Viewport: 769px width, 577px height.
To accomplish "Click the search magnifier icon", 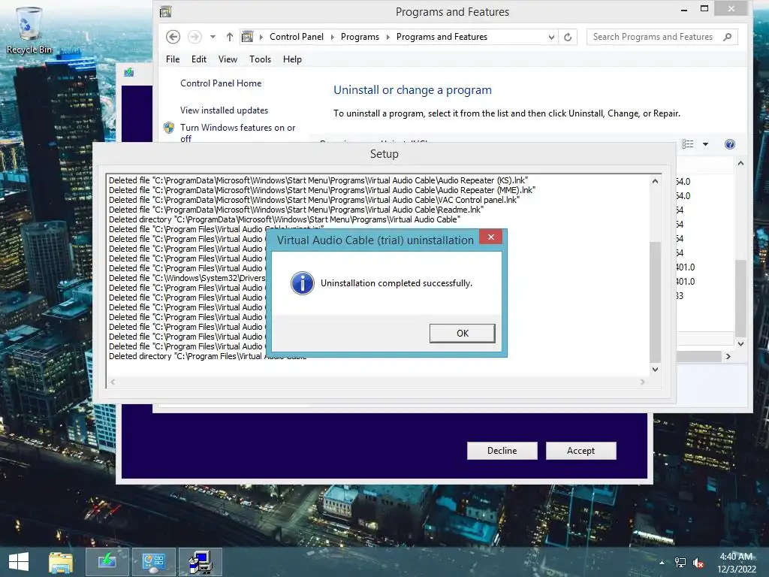I will [x=728, y=37].
